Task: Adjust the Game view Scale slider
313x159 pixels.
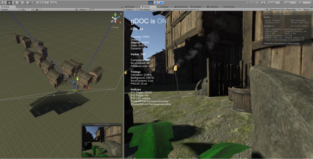Action: [182, 9]
